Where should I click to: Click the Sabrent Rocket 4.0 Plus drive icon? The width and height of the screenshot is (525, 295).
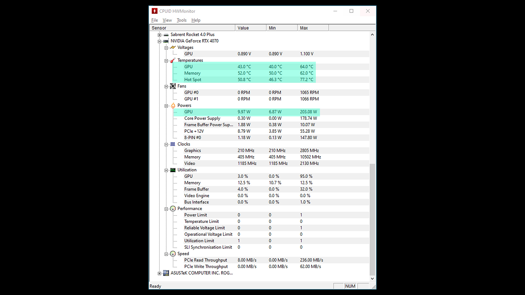pos(166,35)
